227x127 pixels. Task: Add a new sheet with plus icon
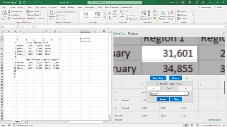pyautogui.click(x=27, y=122)
